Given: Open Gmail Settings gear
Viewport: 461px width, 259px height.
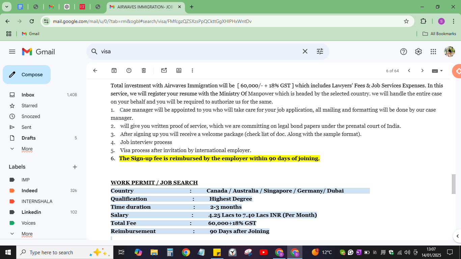Looking at the screenshot, I should point(418,52).
